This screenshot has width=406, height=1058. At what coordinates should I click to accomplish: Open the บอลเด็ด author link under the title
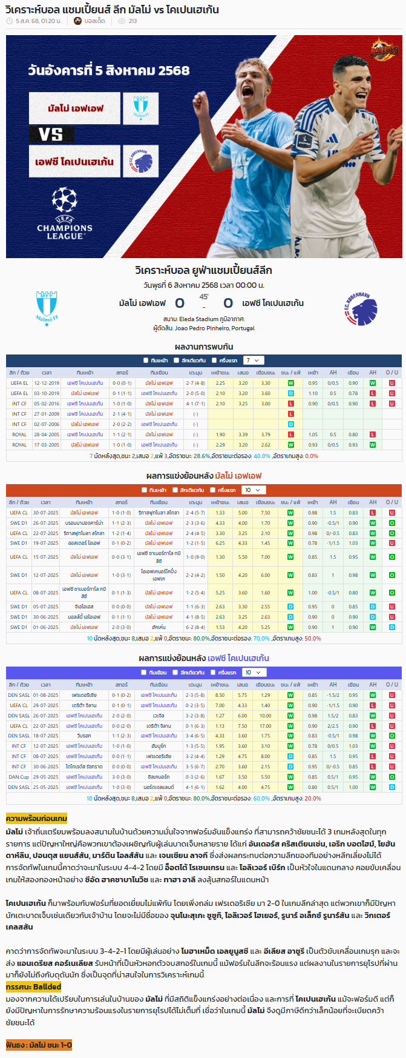coord(94,21)
